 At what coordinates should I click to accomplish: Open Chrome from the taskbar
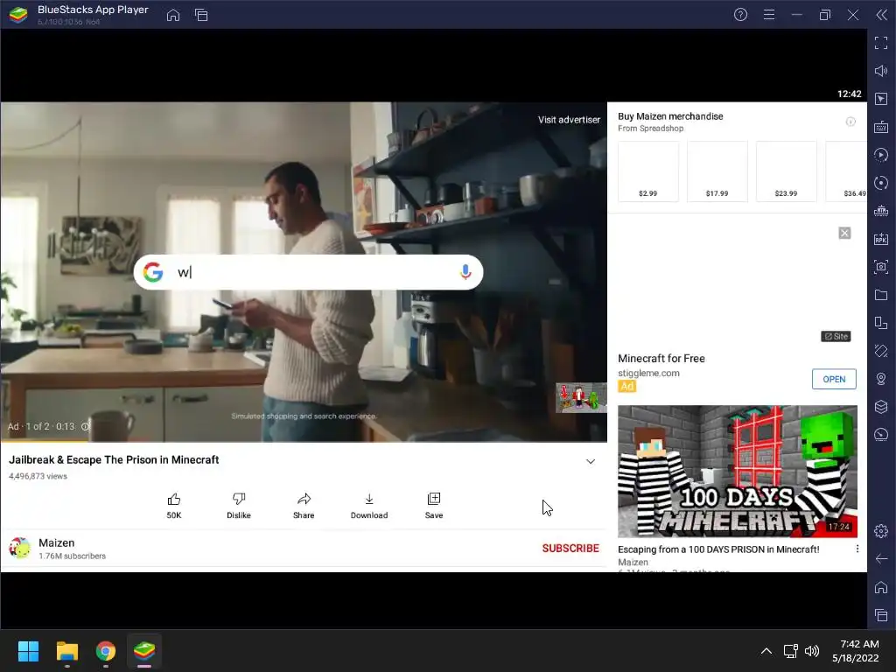[106, 651]
